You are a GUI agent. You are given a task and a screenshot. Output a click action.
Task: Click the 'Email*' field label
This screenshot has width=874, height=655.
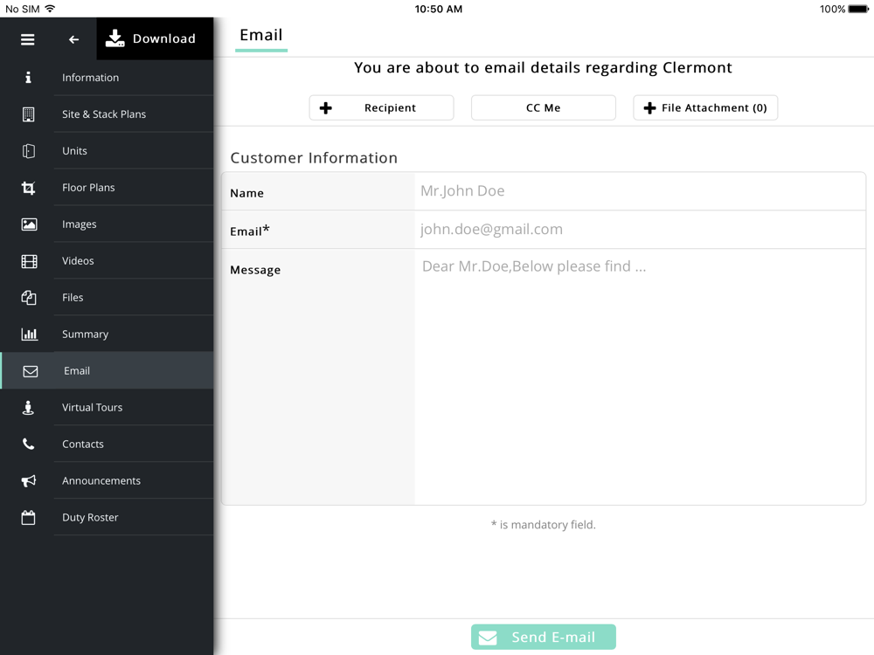pyautogui.click(x=250, y=231)
